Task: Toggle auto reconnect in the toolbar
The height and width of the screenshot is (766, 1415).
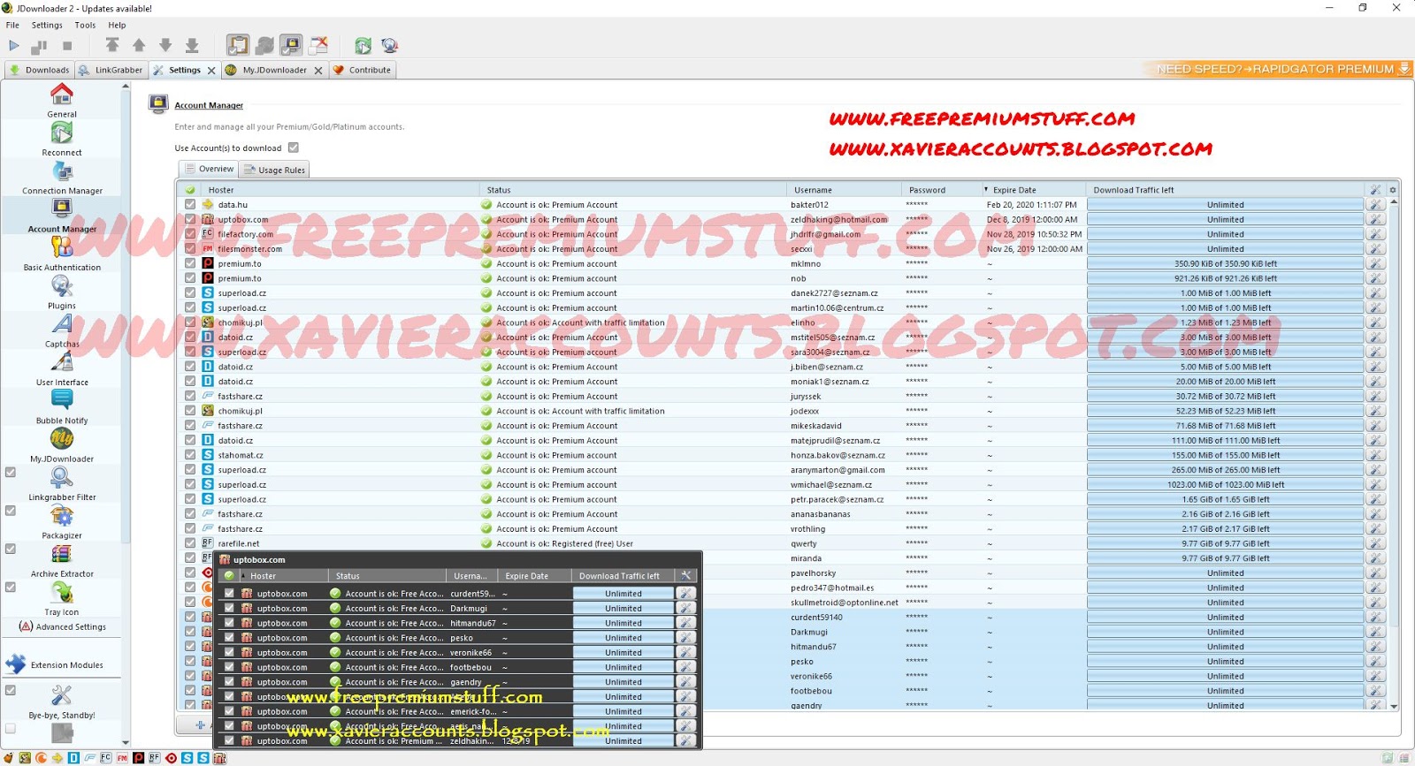Action: (264, 45)
